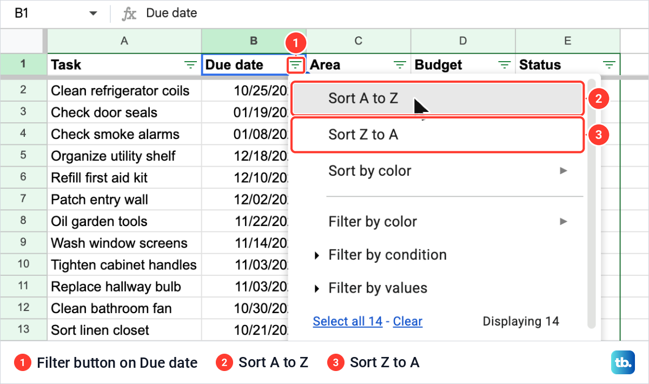This screenshot has height=384, width=649.
Task: Select the column C header
Action: [x=359, y=41]
